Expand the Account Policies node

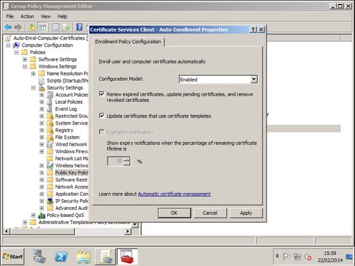click(42, 95)
